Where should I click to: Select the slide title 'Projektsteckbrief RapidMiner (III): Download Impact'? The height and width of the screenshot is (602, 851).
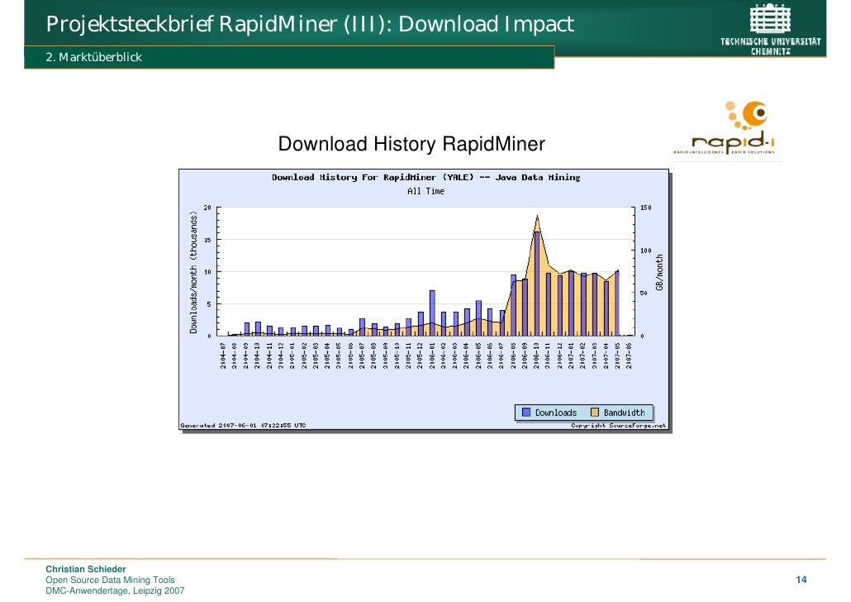pos(310,24)
